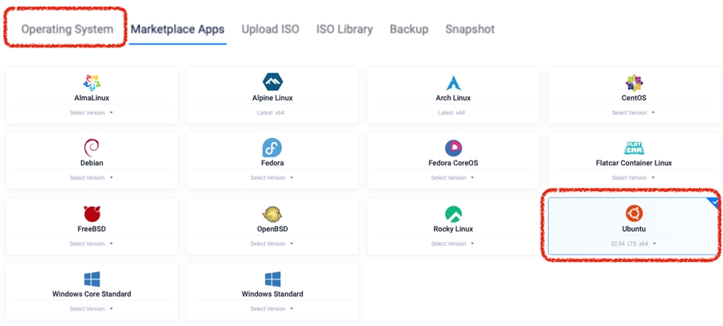Open the Snapshot tab
The image size is (723, 326).
tap(470, 29)
